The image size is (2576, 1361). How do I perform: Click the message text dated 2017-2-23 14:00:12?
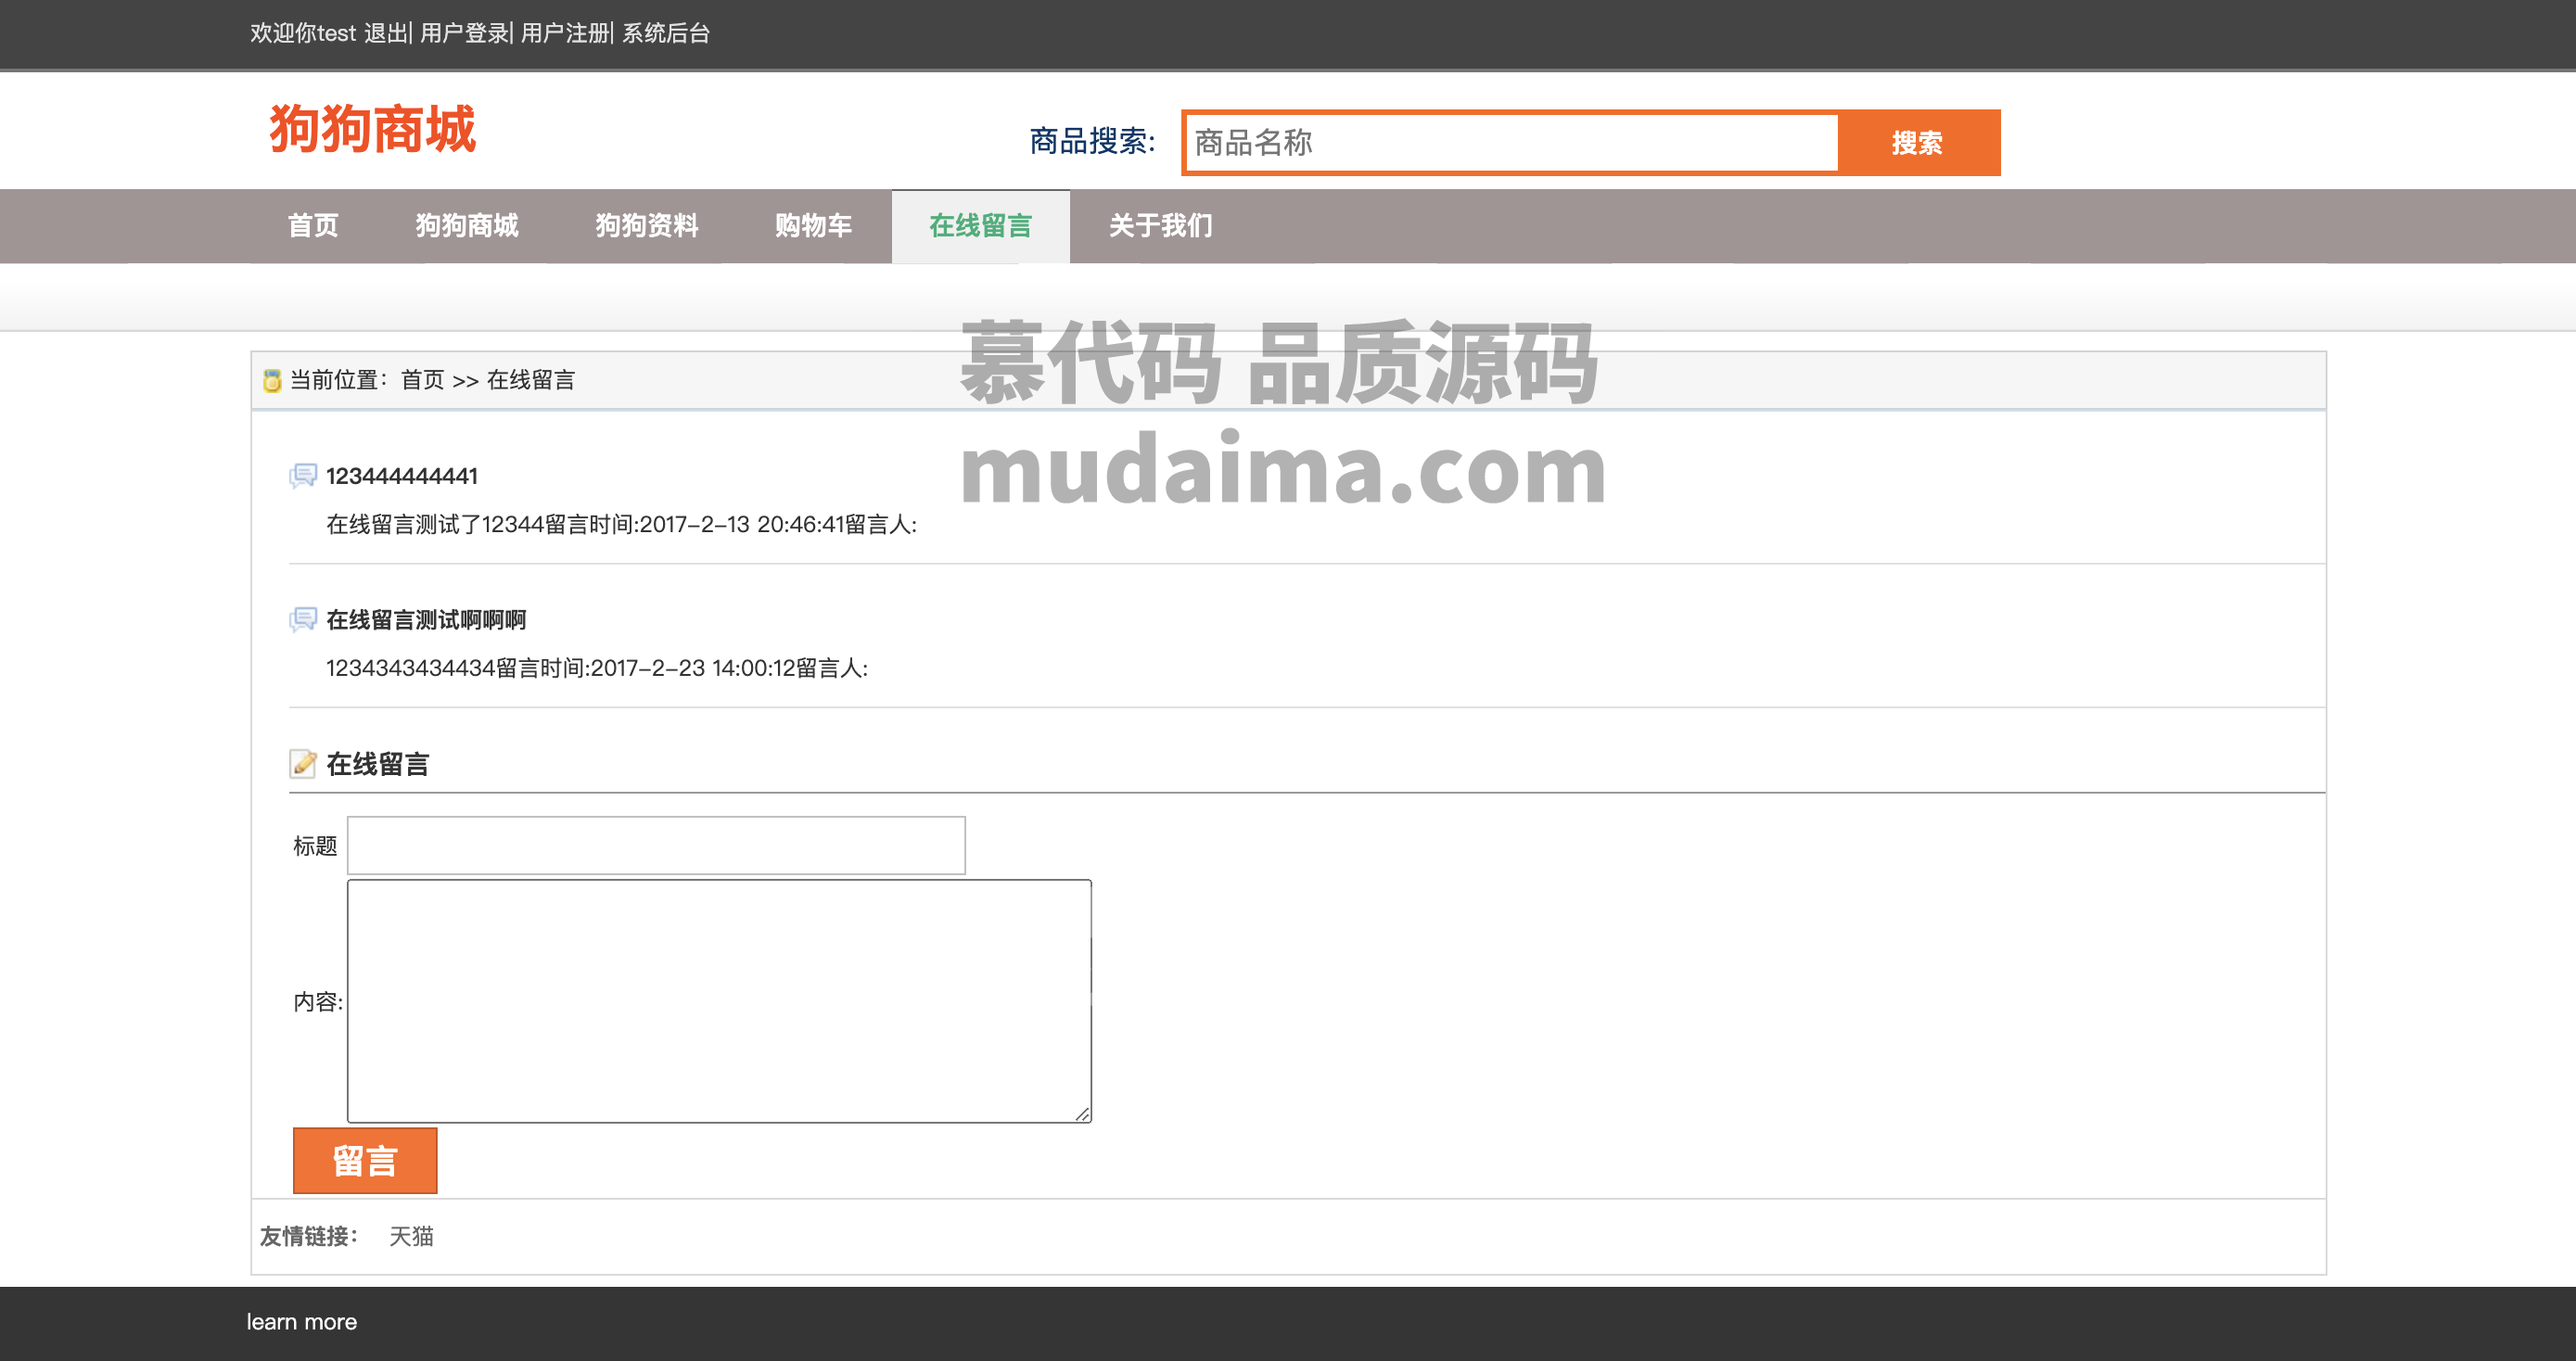597,668
